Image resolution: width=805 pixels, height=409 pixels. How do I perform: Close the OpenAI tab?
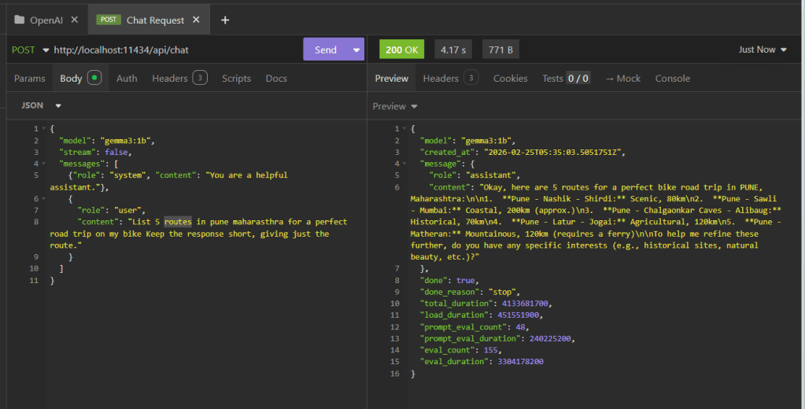74,20
